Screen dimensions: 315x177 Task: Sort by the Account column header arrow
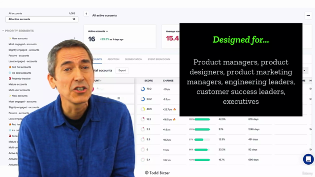tap(101, 81)
